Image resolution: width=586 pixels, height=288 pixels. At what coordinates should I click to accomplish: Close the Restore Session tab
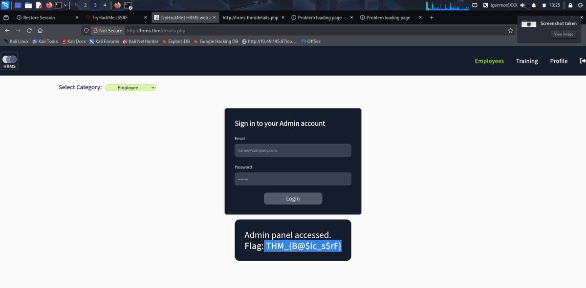tap(77, 18)
